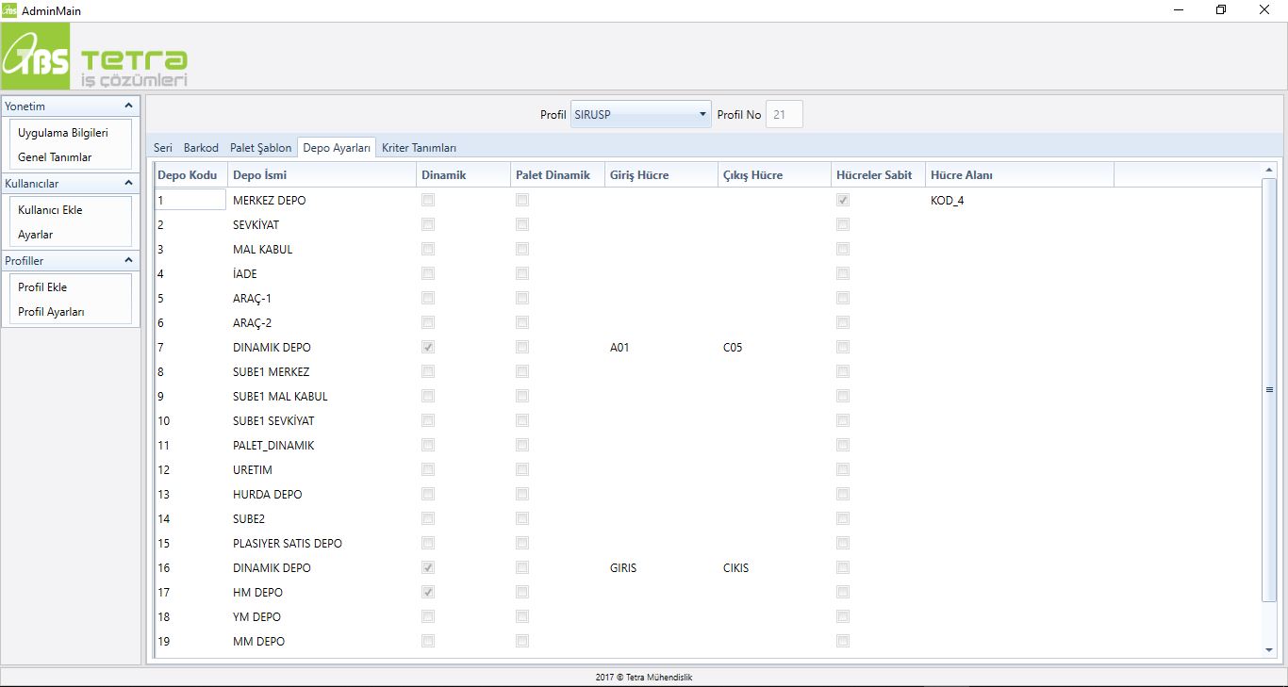Toggle Hücreler Sabit checkbox for MERKEZ DEPO

(843, 200)
